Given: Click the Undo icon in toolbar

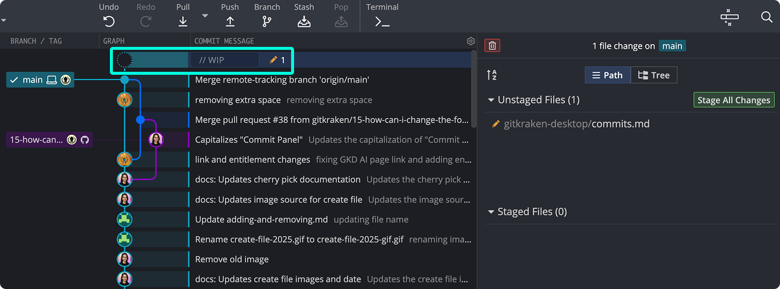Looking at the screenshot, I should (109, 21).
